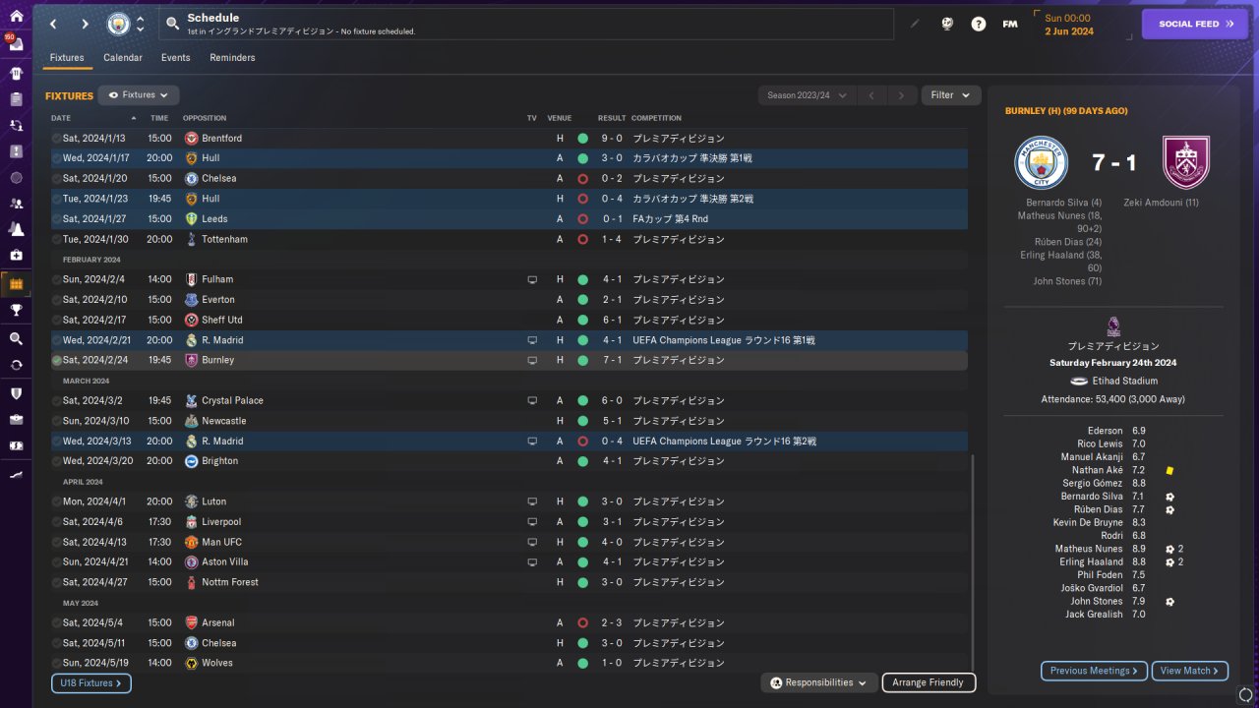Screen dimensions: 1259x708
Task: Open the Finances banknote icon in sidebar
Action: 16,445
